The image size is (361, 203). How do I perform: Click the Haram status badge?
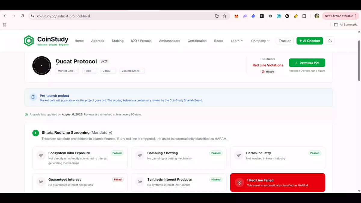tap(268, 72)
